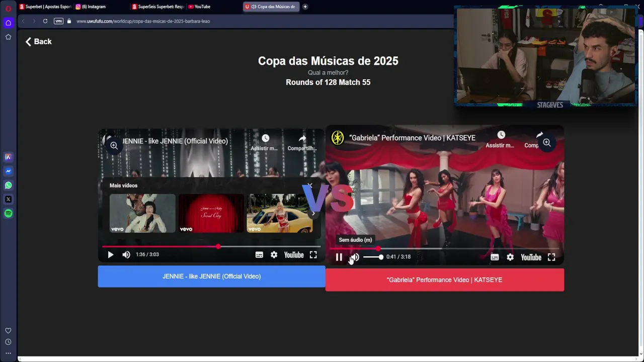Image resolution: width=644 pixels, height=362 pixels.
Task: Open settings gear on JENNIE video
Action: (x=274, y=255)
